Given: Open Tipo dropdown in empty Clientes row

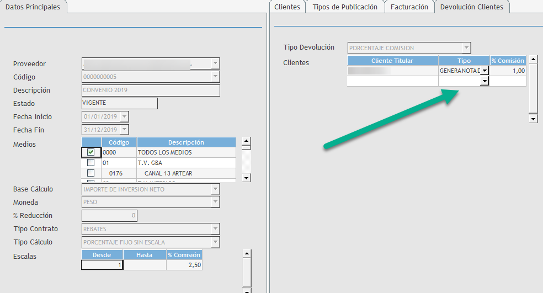Looking at the screenshot, I should 485,81.
